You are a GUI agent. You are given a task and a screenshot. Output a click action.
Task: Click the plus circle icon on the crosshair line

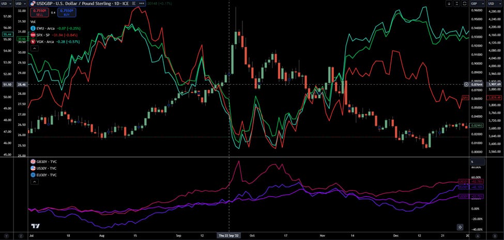(x=466, y=84)
